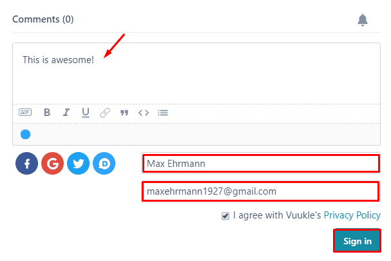Click the name field with Max Ehrmann

click(x=261, y=164)
